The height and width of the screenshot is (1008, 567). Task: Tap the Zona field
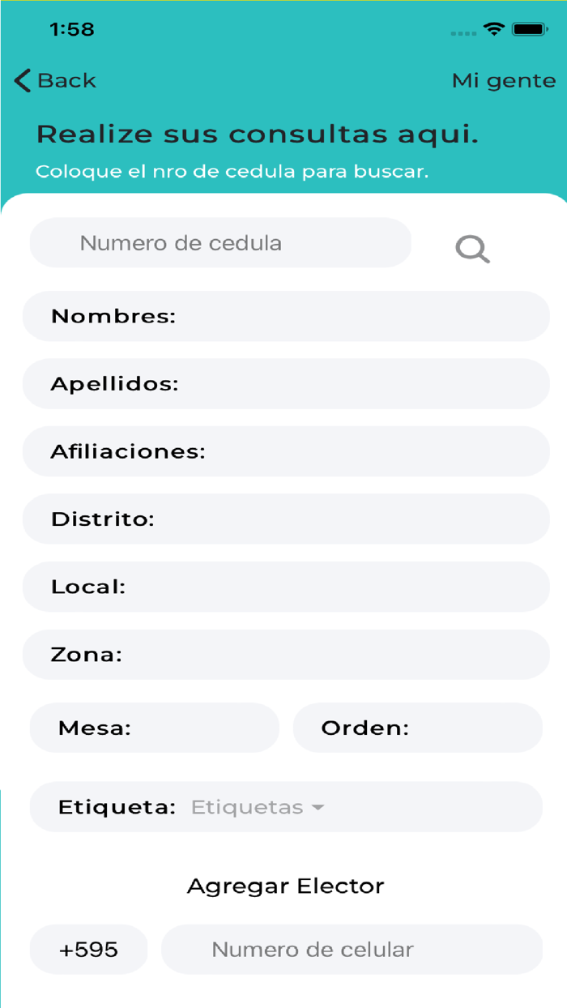(x=286, y=655)
